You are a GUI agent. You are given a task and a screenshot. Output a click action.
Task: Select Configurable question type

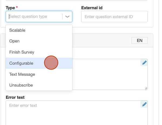[x=39, y=63]
